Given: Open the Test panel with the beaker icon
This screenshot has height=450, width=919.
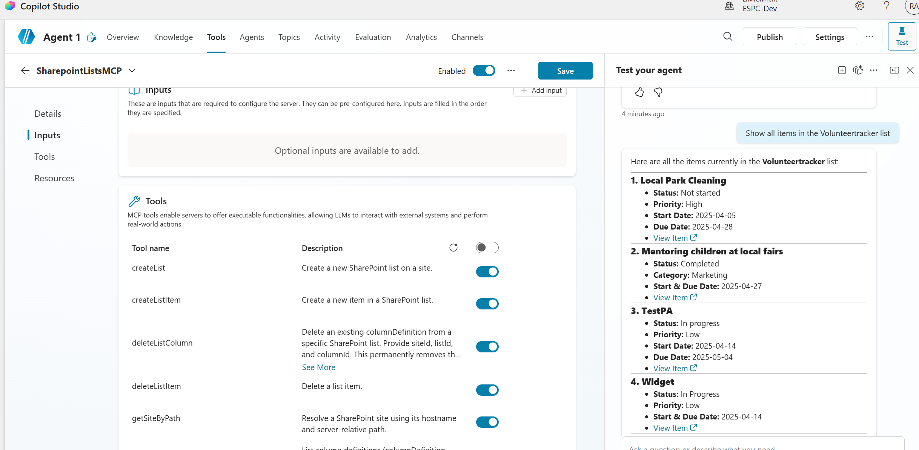Looking at the screenshot, I should click(x=902, y=36).
